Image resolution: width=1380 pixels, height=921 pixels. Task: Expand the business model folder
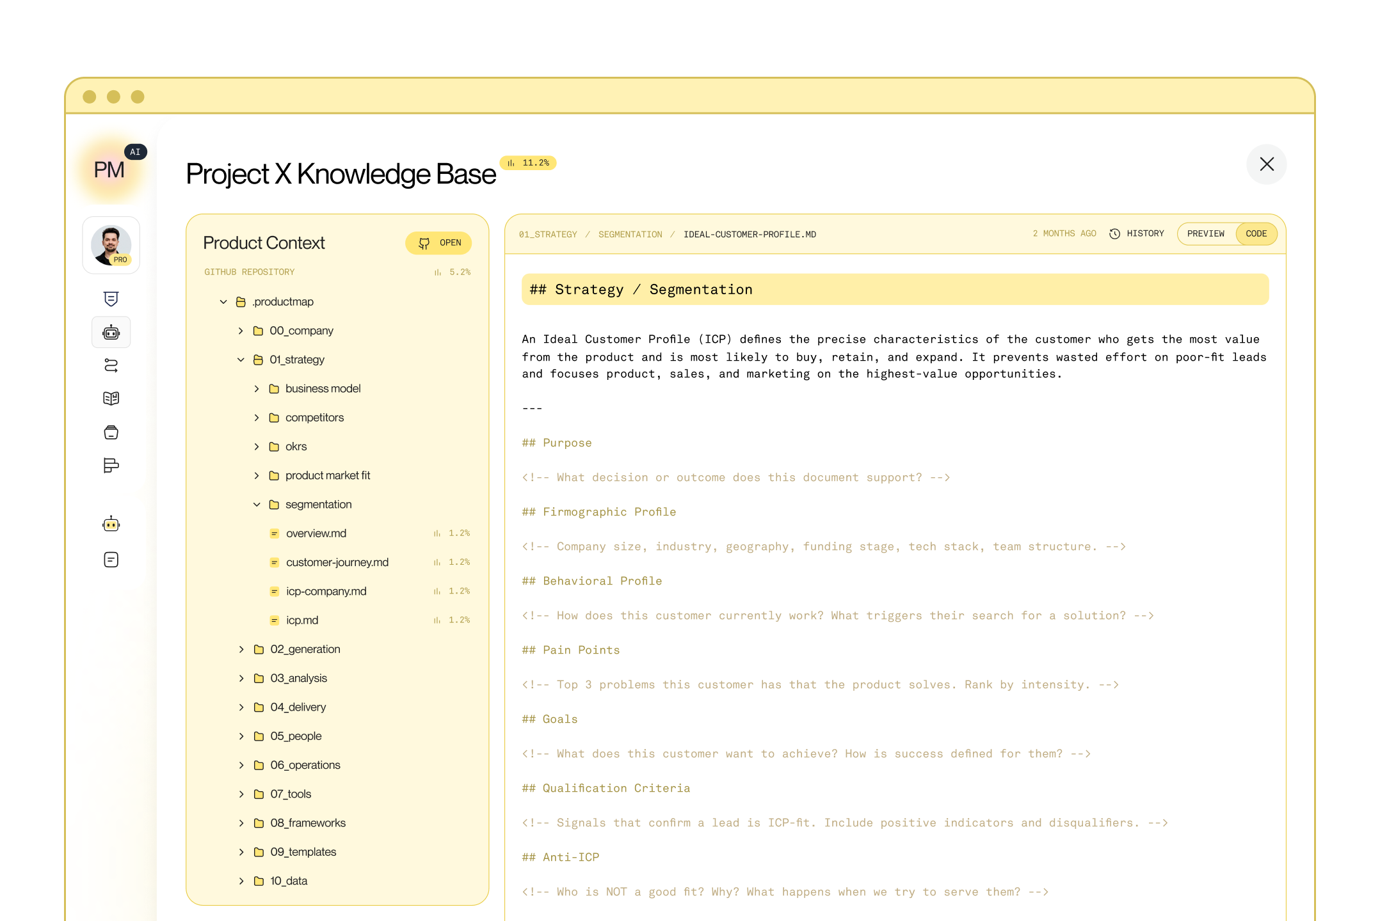click(257, 389)
